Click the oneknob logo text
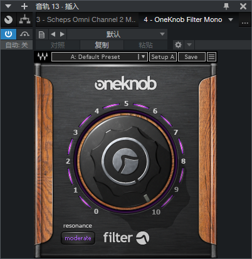Viewport: 252px width, 259px height. [125, 83]
